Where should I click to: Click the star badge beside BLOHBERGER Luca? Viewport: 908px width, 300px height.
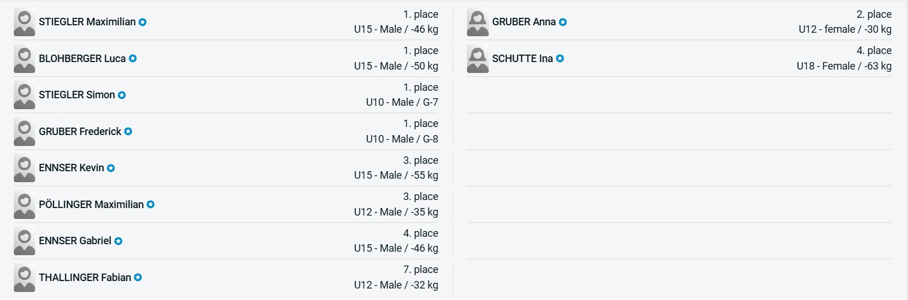(x=133, y=59)
